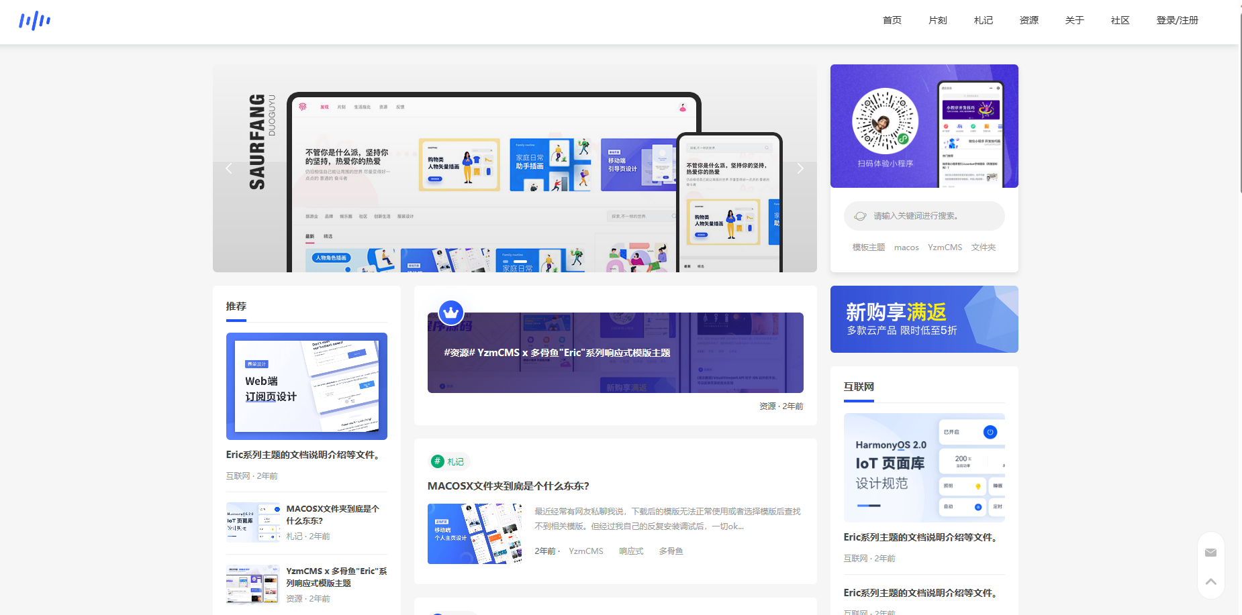The image size is (1242, 615).
Task: Focus the keyword search input field
Action: (x=924, y=216)
